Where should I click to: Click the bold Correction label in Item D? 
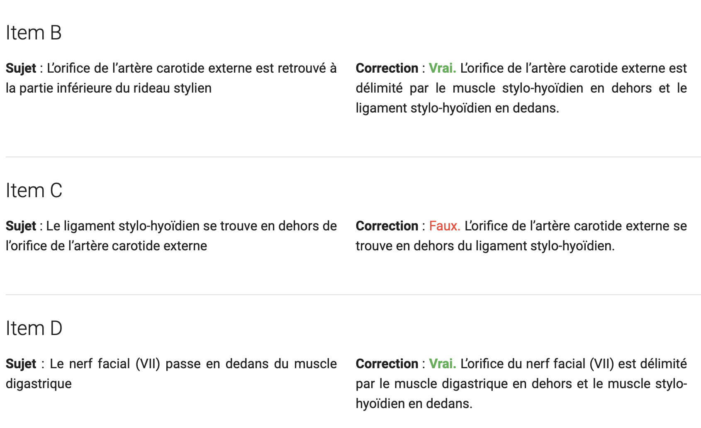click(387, 364)
